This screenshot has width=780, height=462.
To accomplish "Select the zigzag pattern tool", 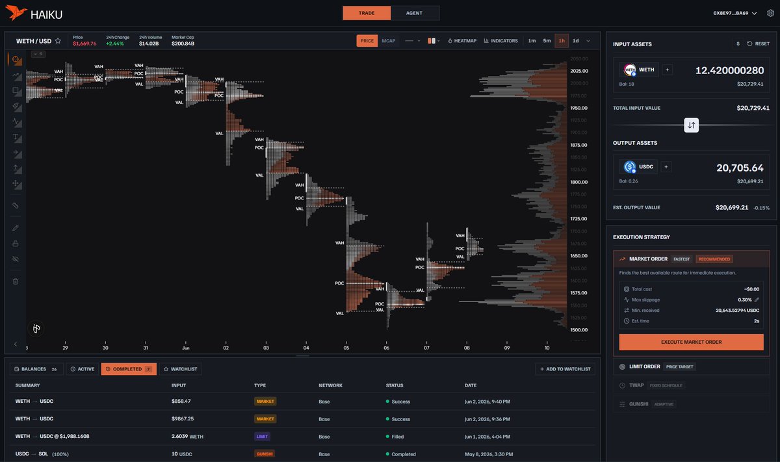I will tap(16, 122).
